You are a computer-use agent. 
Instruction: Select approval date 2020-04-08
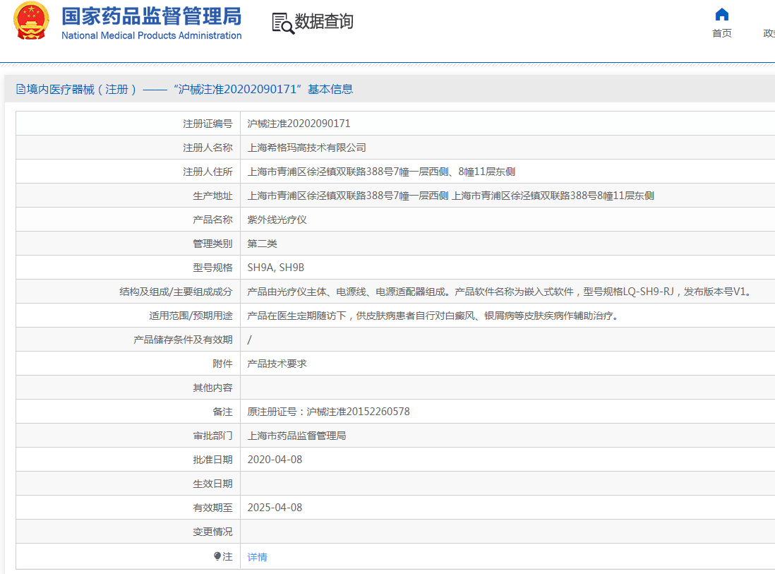tap(275, 460)
